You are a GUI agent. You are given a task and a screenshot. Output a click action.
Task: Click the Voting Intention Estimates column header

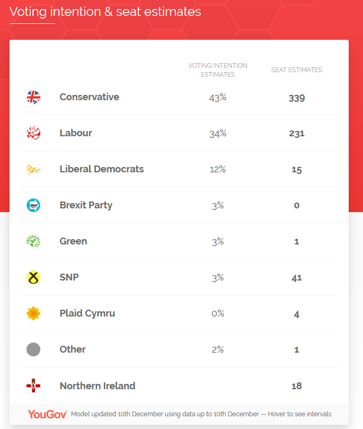click(x=217, y=70)
